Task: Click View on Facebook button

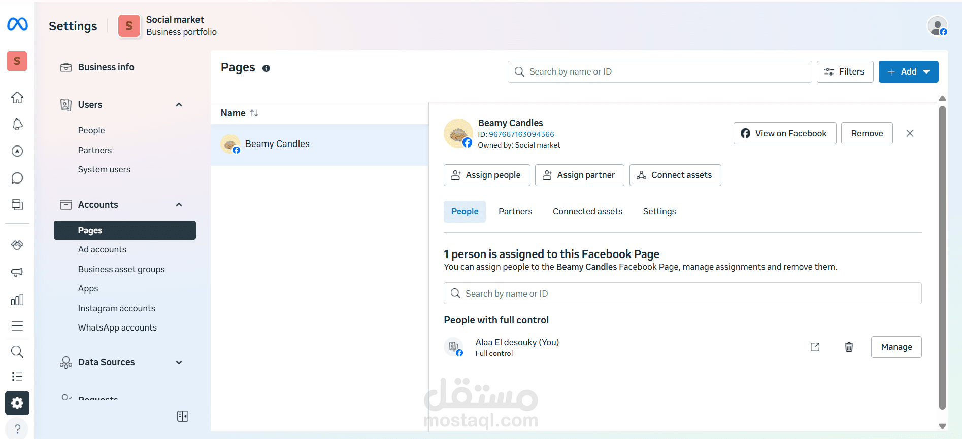Action: click(785, 133)
